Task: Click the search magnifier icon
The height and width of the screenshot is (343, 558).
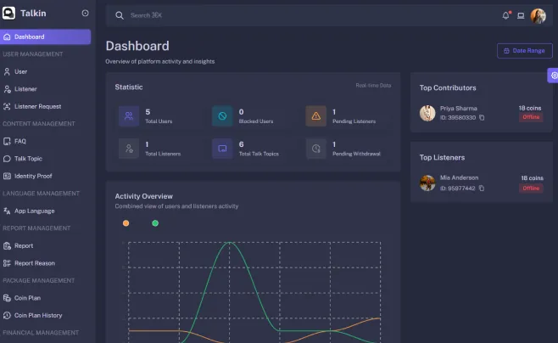Action: tap(120, 15)
